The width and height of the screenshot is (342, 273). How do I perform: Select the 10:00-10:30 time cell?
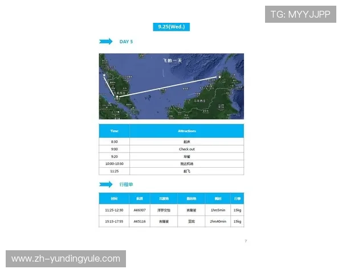pos(114,164)
